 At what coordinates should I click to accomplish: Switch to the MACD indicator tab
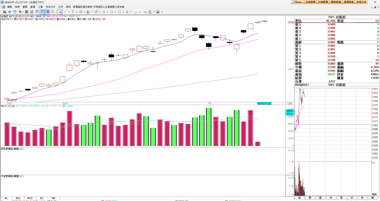tap(30, 198)
